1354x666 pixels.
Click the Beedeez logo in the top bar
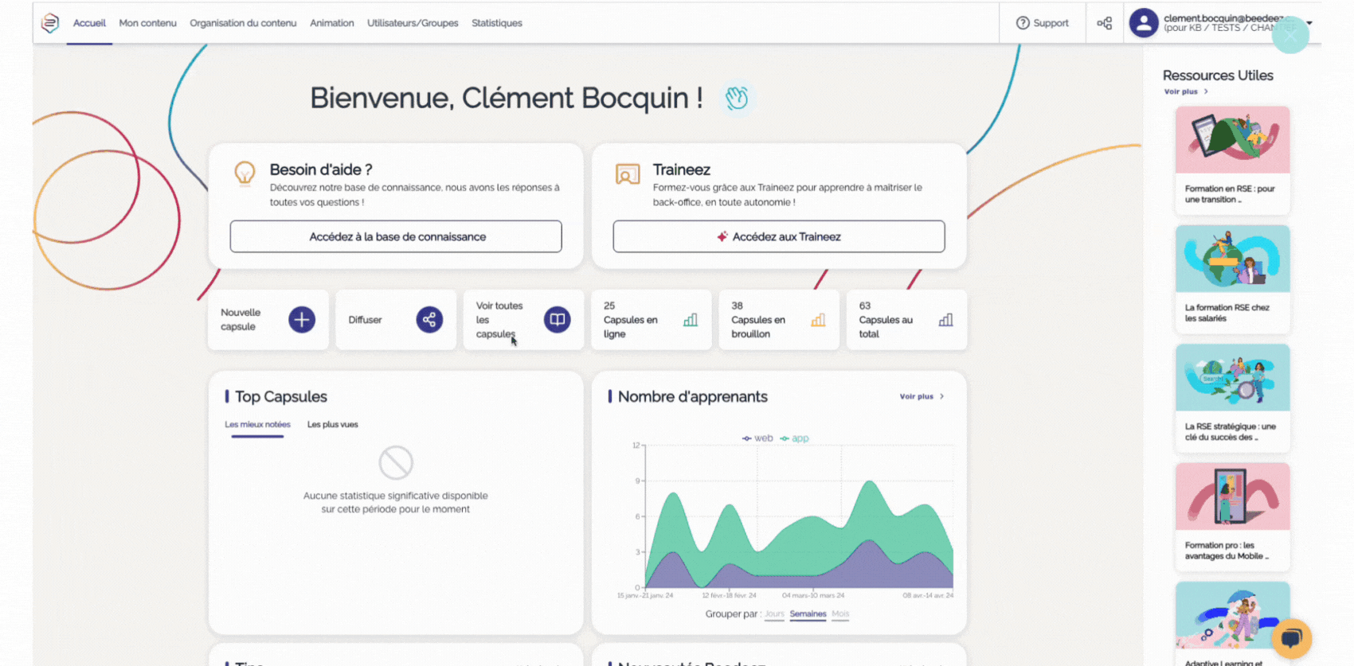coord(50,23)
